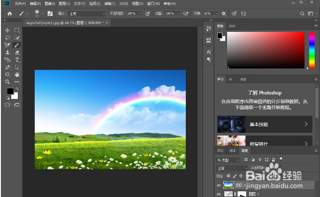
Task: Open the layer blend mode 正常 dropdown
Action: click(x=232, y=168)
